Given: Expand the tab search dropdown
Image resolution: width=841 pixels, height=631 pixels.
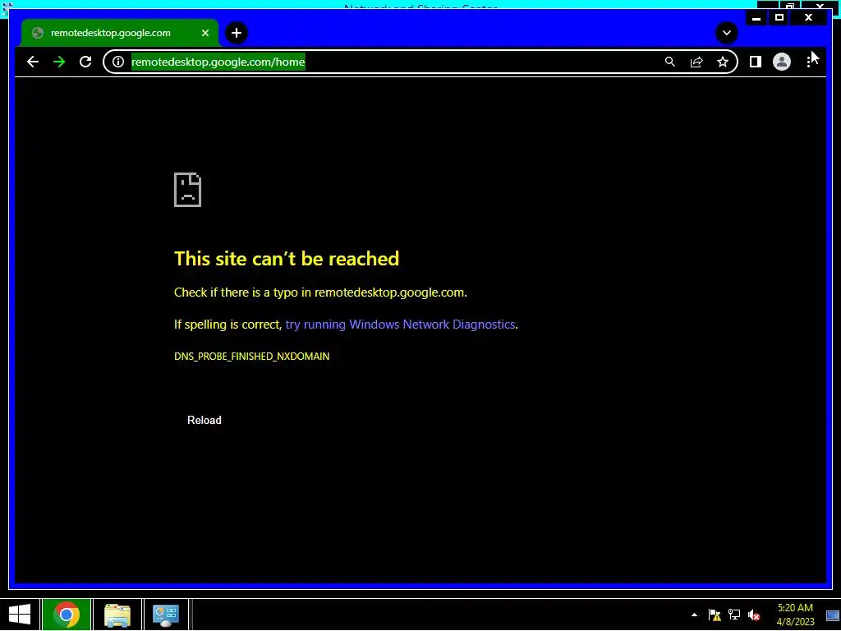Looking at the screenshot, I should coord(727,33).
